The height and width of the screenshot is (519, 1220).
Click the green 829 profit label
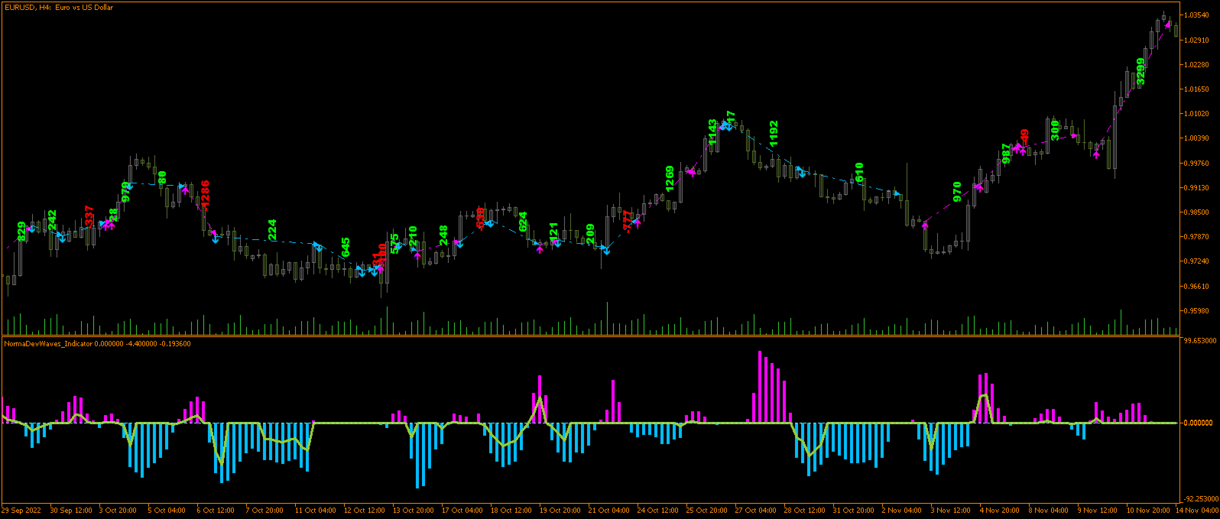tap(21, 231)
